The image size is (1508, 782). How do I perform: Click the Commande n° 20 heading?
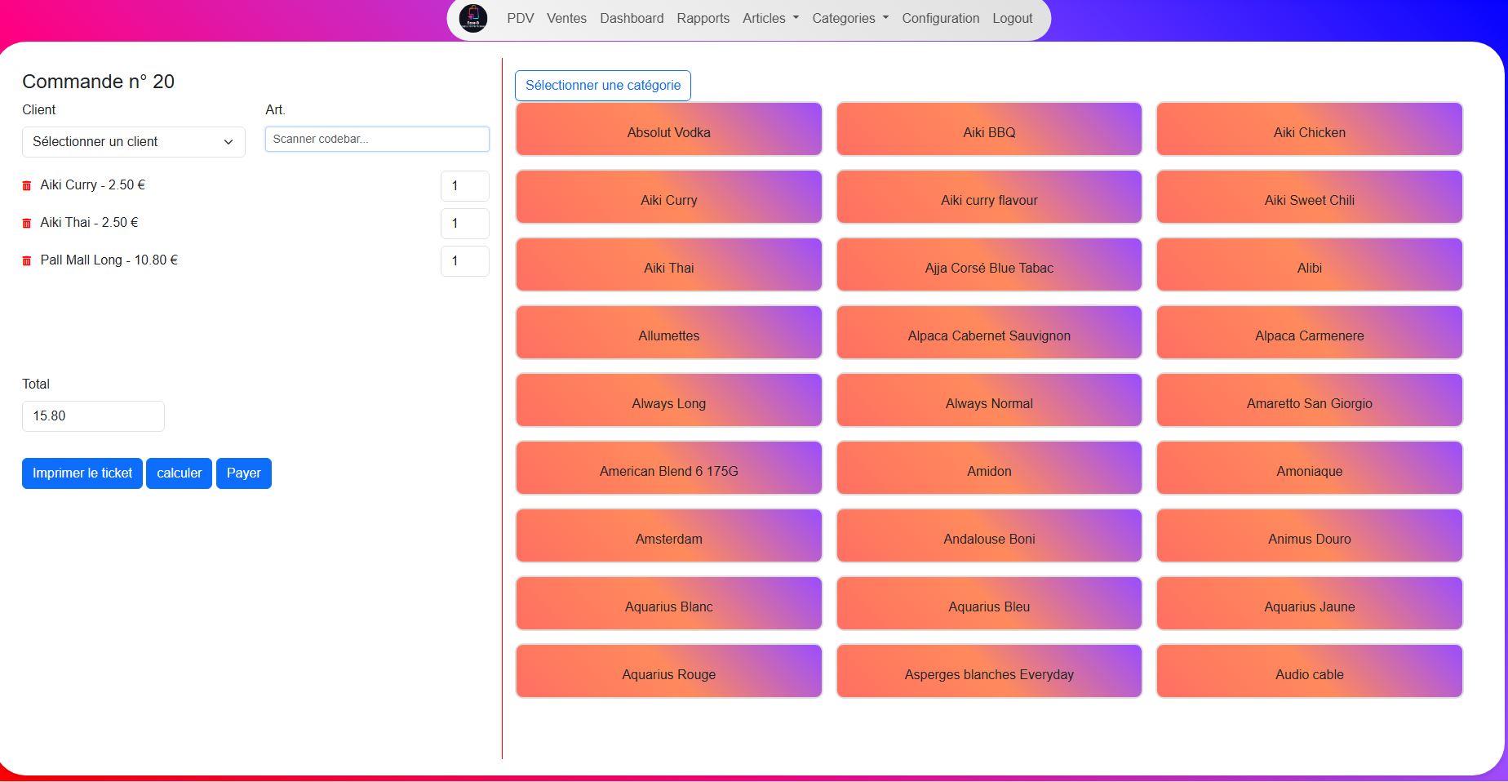coord(98,82)
